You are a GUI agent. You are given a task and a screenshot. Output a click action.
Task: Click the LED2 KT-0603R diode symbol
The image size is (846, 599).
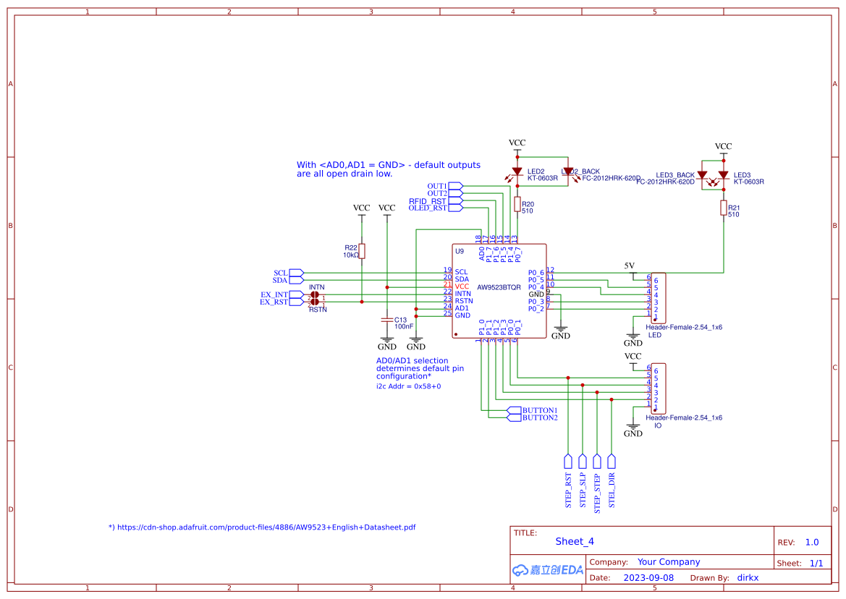(517, 170)
